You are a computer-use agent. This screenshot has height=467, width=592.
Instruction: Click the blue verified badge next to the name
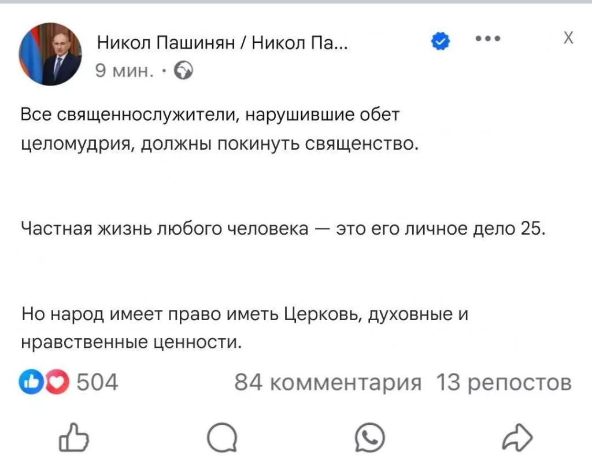click(x=441, y=40)
